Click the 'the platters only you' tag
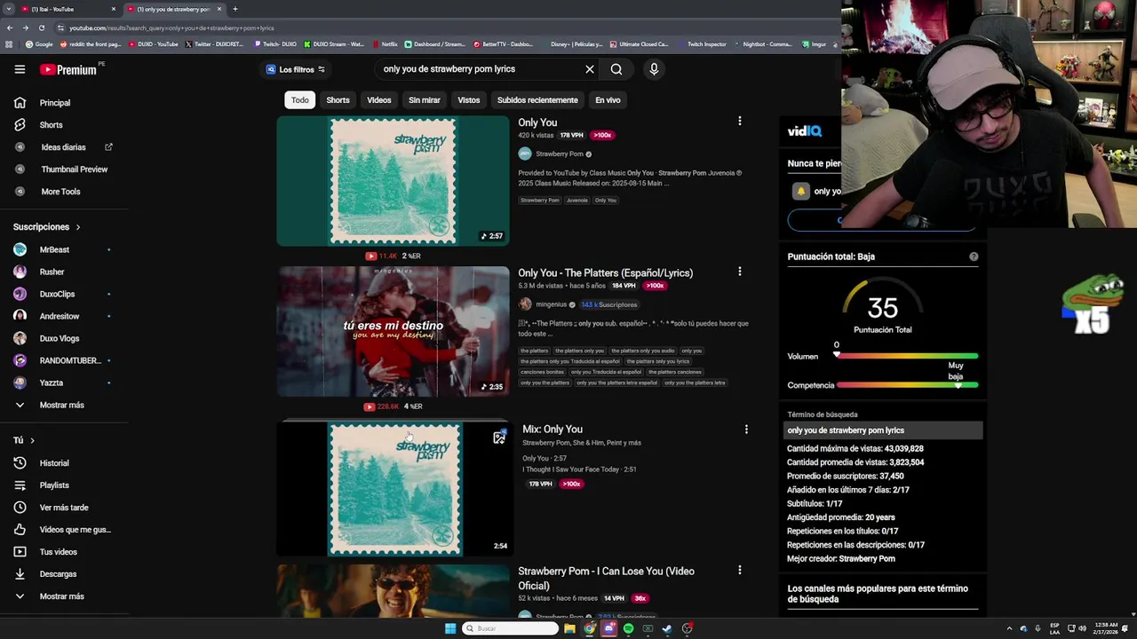Image resolution: width=1137 pixels, height=639 pixels. pyautogui.click(x=580, y=351)
